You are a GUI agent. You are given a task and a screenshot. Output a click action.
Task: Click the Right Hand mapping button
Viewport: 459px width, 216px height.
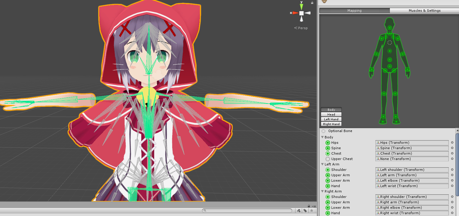(x=331, y=124)
